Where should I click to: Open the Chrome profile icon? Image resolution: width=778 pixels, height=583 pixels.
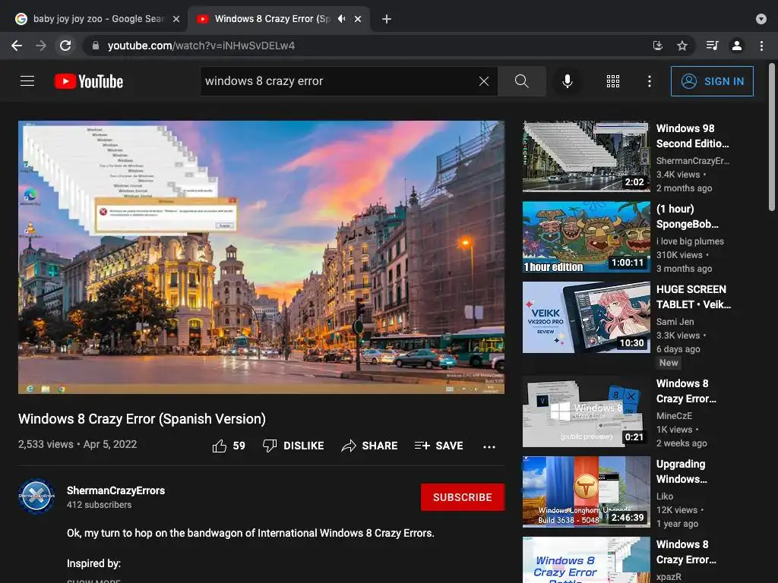[x=737, y=46]
